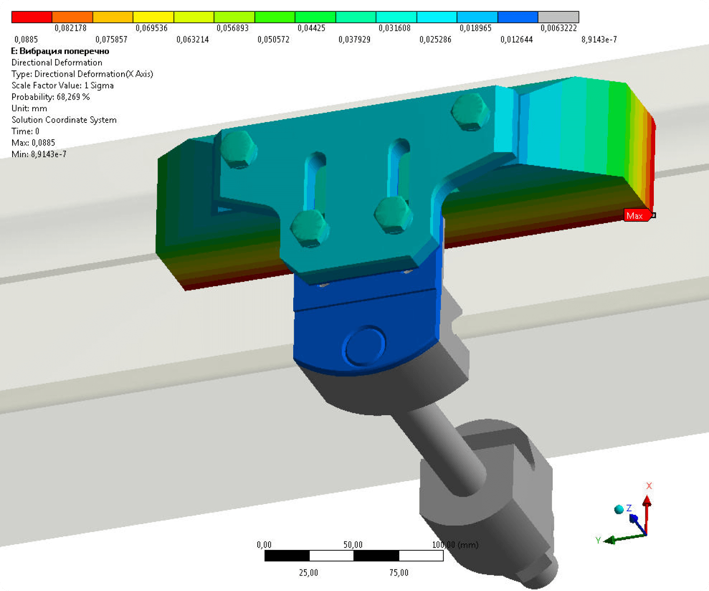Click the scale ruler bar
This screenshot has width=709, height=591.
354,555
